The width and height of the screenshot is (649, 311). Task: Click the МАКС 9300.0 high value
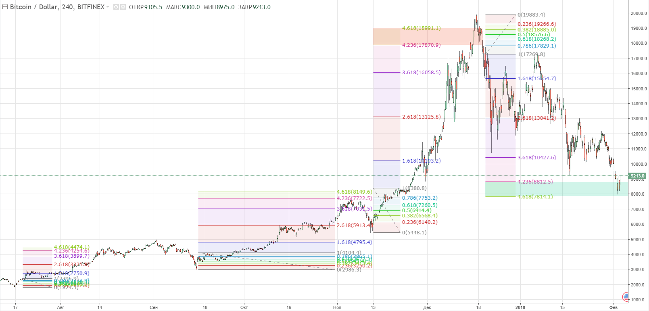pos(183,7)
